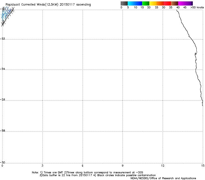Click the '-24' latitude axis label
The width and height of the screenshot is (205, 180).
click(x=2, y=69)
